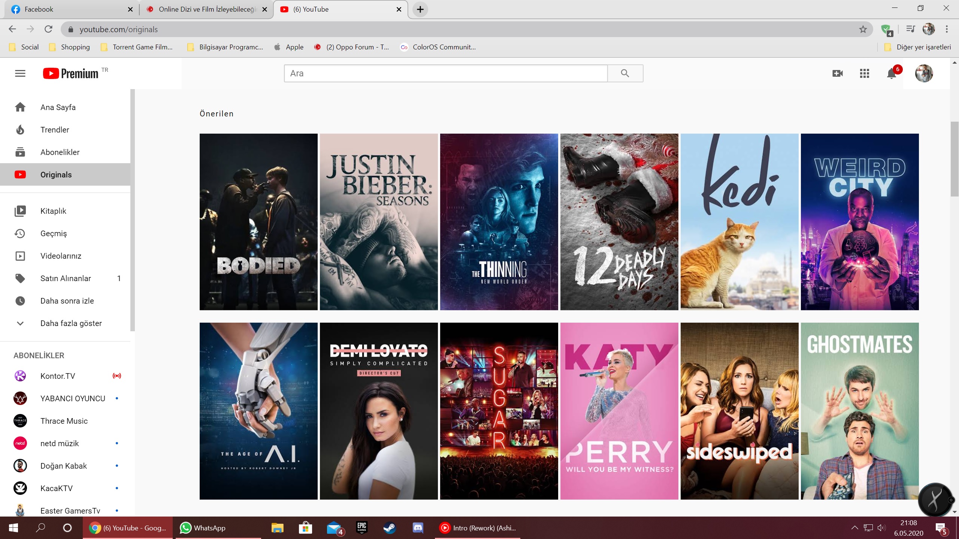Image resolution: width=959 pixels, height=539 pixels.
Task: Open the Ghostmates poster
Action: [860, 411]
